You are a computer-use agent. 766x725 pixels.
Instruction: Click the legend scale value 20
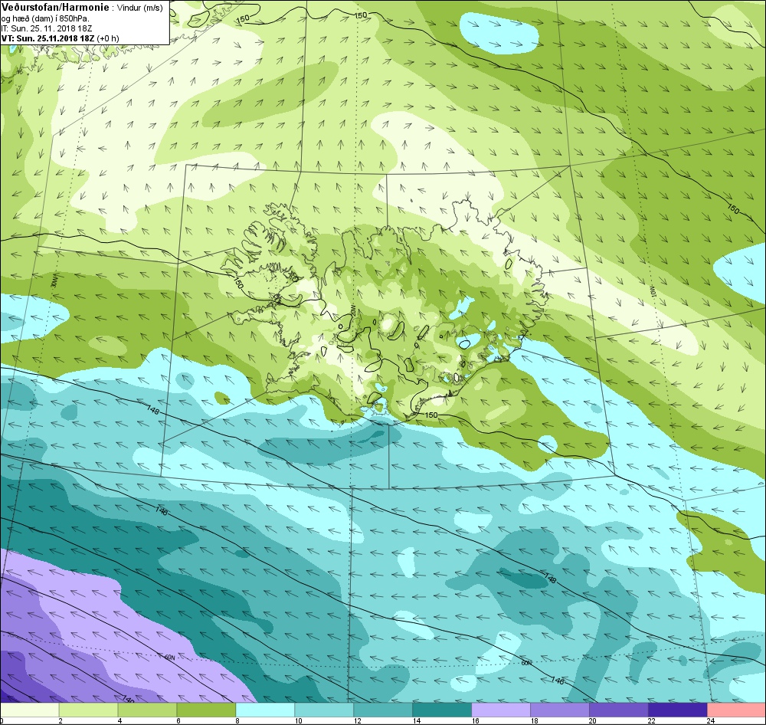[593, 720]
